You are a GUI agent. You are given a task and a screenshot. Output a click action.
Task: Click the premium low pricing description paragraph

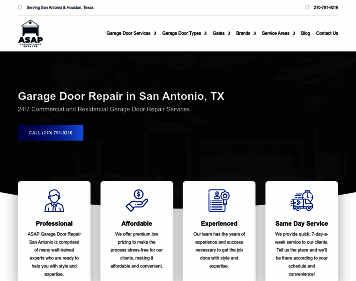pyautogui.click(x=137, y=250)
